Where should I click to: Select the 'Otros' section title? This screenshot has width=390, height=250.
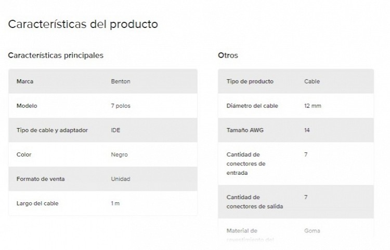click(228, 55)
